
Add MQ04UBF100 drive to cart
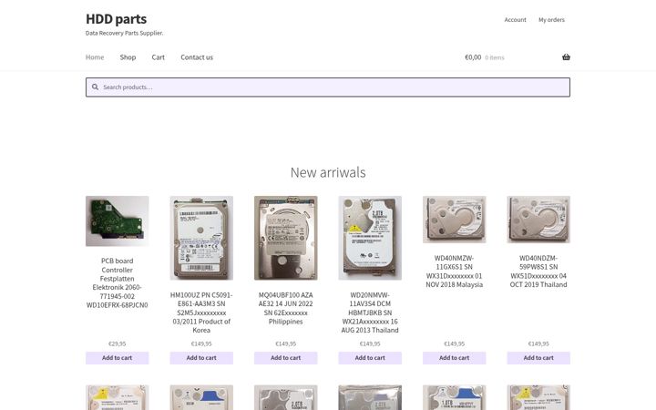286,358
